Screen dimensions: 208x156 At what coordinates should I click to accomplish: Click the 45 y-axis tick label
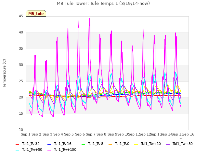pyautogui.click(x=21, y=16)
